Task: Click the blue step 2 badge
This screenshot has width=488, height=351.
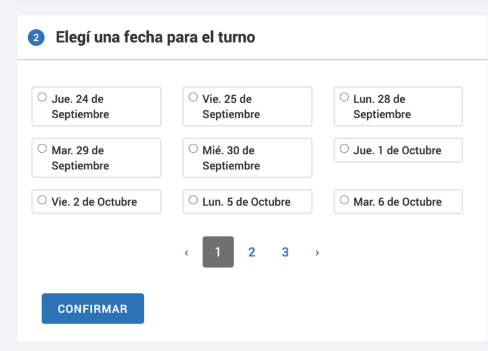Action: (36, 38)
